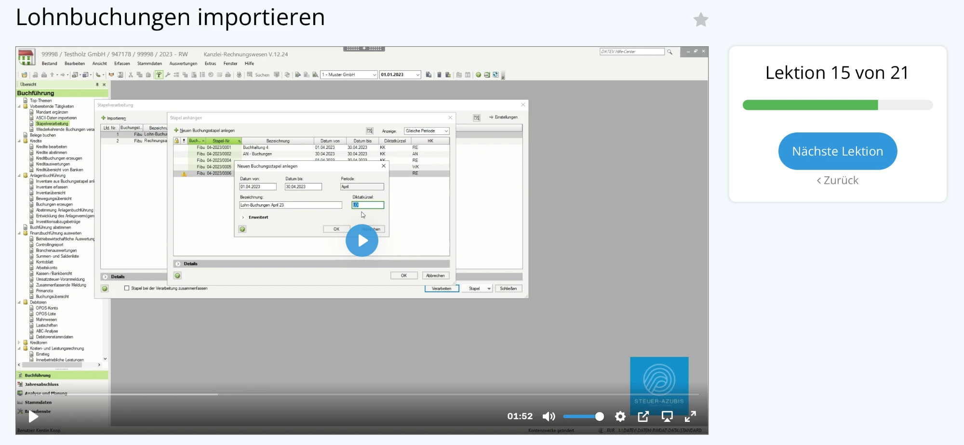Click the help icon in Neuen Buchungsstapel anlegen dialog
The width and height of the screenshot is (964, 445).
(x=242, y=229)
